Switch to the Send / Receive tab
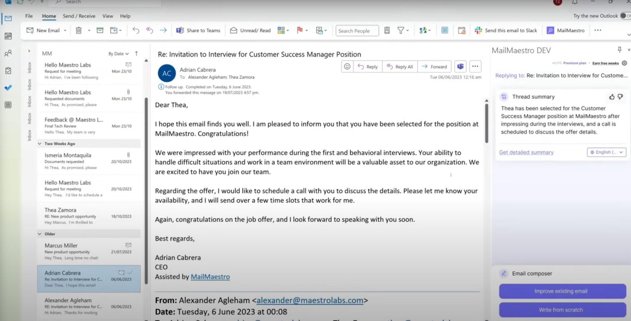The image size is (631, 321). [79, 16]
